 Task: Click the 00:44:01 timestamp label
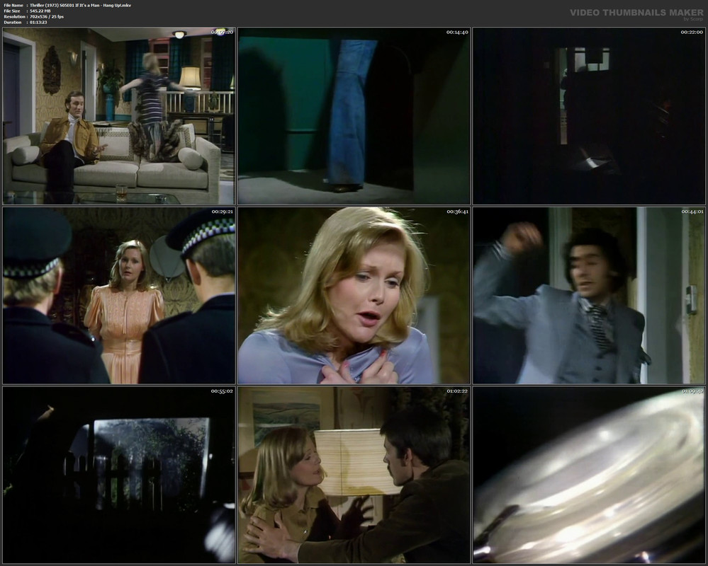[x=692, y=212]
